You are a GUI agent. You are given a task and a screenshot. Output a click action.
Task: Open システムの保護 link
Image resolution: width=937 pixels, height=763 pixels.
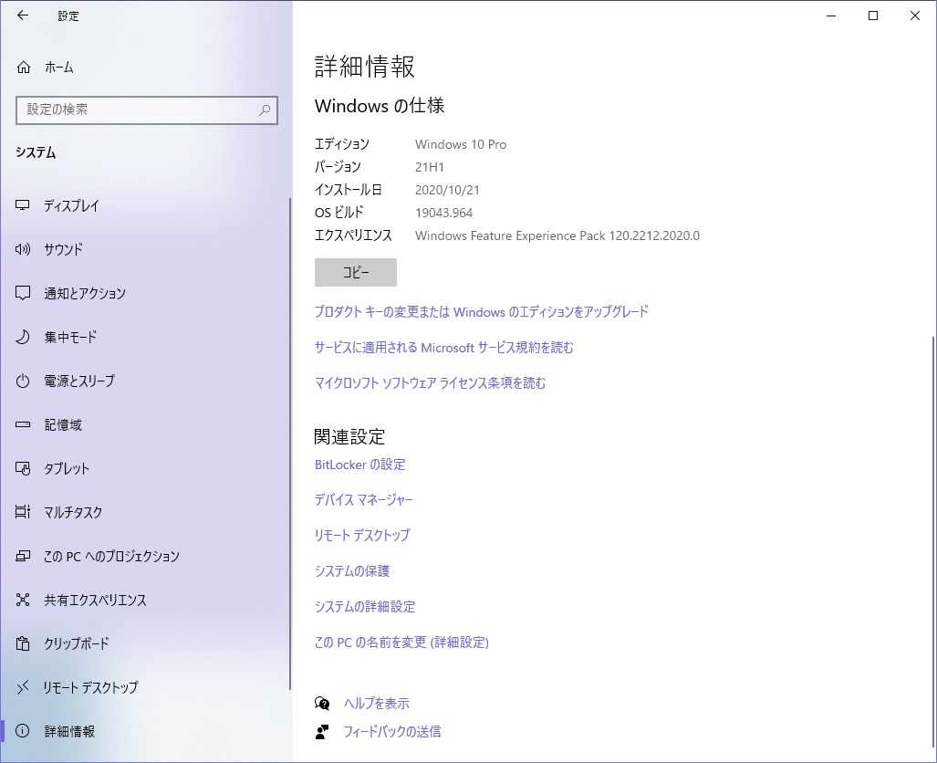tap(352, 571)
